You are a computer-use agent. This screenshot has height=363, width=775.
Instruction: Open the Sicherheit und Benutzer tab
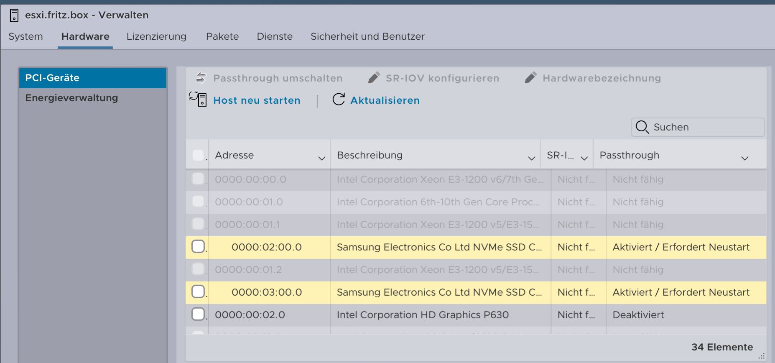pyautogui.click(x=367, y=36)
